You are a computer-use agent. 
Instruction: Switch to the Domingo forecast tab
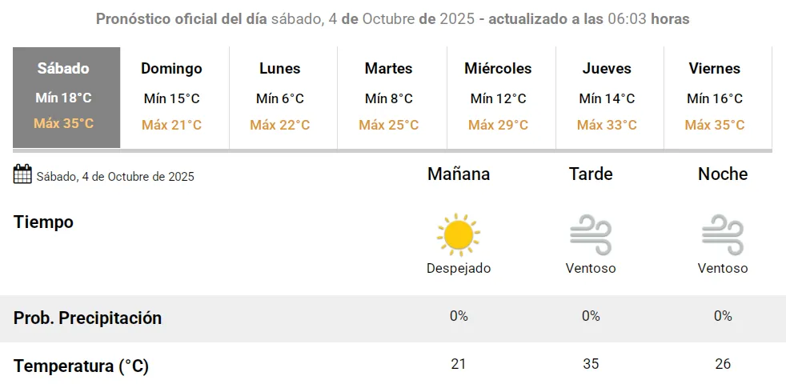point(172,97)
